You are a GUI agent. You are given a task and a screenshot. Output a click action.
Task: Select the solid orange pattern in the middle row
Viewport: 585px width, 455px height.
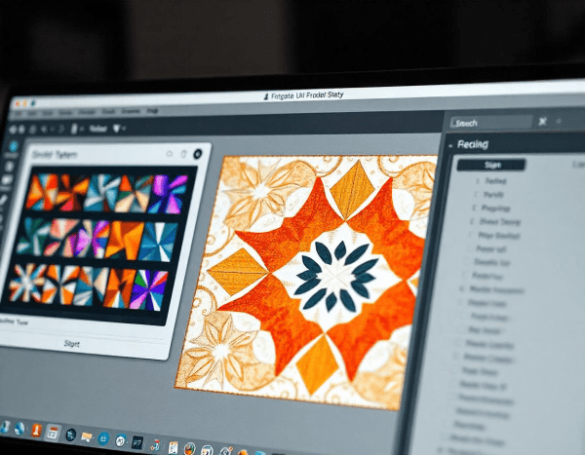124,241
